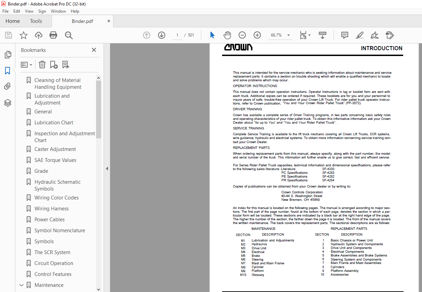This screenshot has width=422, height=292.
Task: Open Page Thumbnails panel
Action: coord(8,55)
